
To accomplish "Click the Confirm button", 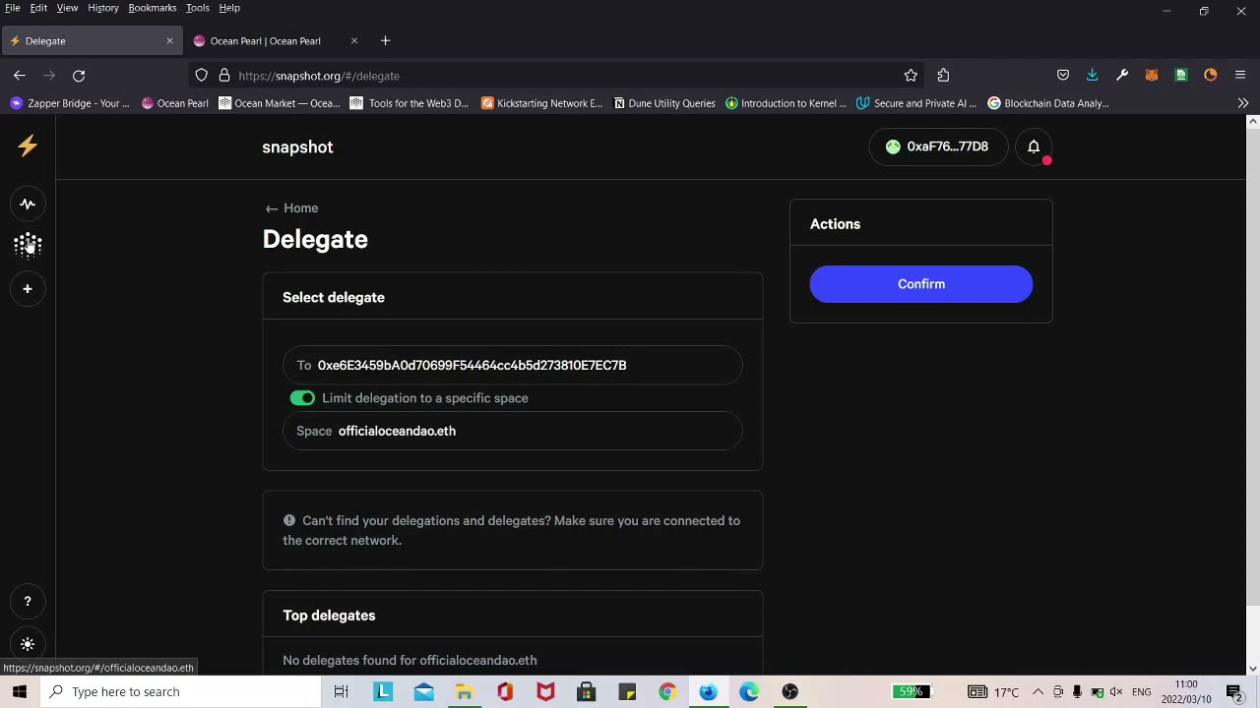I will coord(921,284).
